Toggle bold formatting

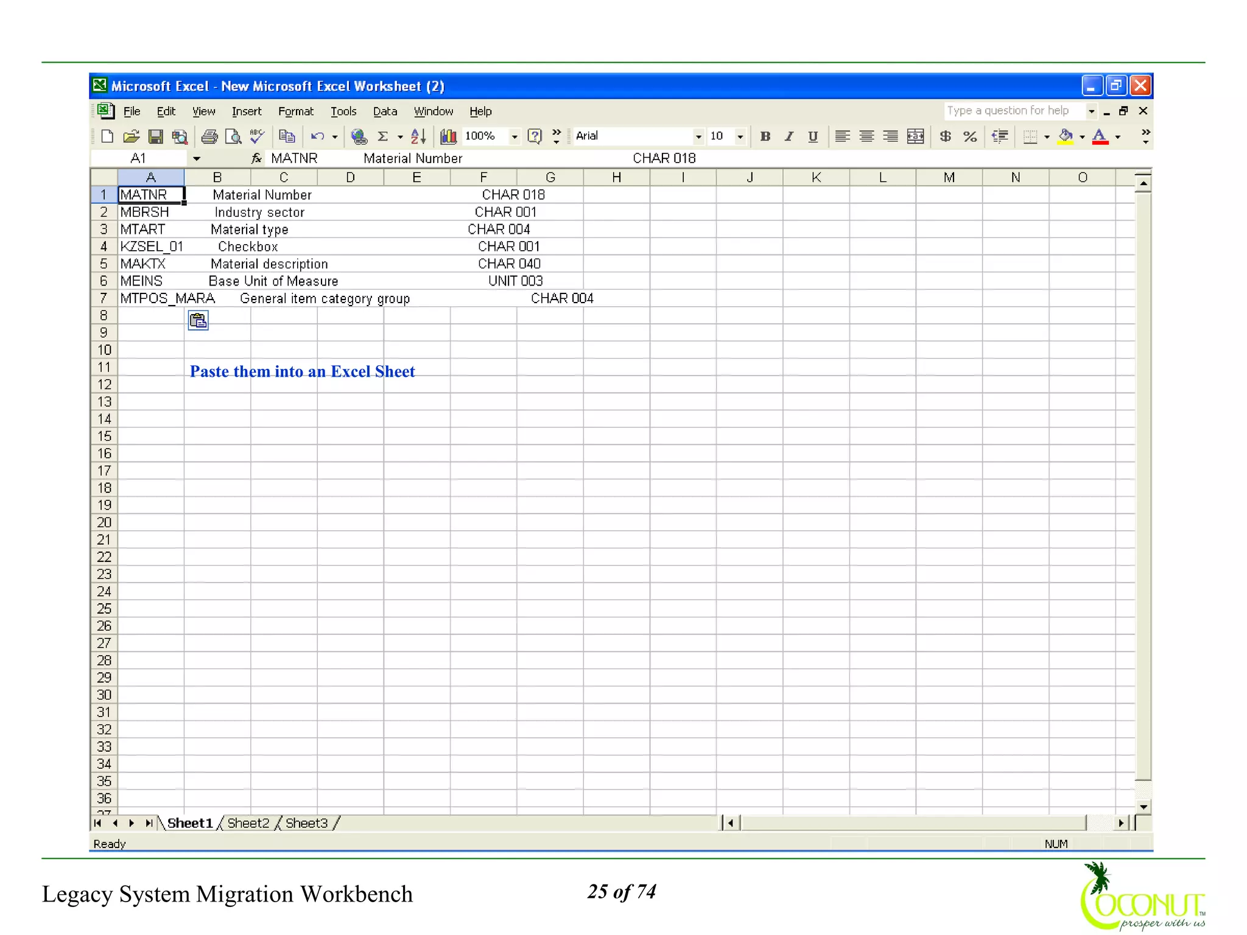tap(765, 136)
